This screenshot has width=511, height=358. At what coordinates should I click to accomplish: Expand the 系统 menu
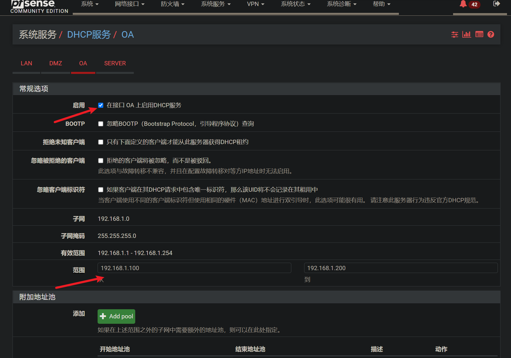[90, 4]
